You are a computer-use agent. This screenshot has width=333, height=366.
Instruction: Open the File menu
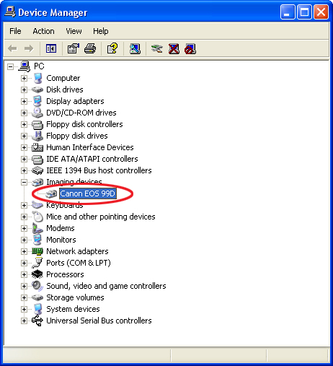15,31
